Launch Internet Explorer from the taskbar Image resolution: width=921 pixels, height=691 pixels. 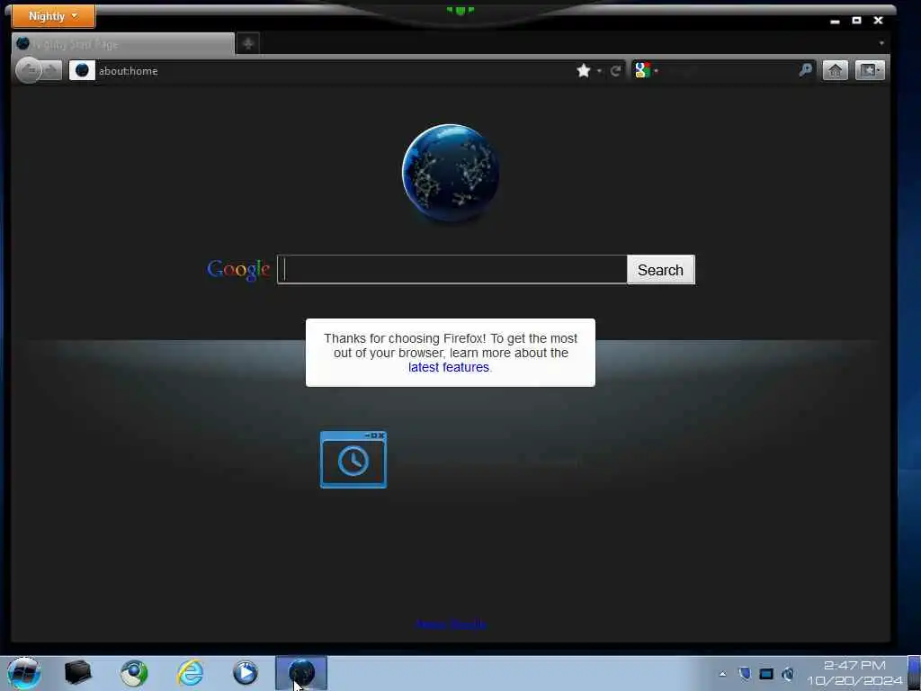pos(191,673)
